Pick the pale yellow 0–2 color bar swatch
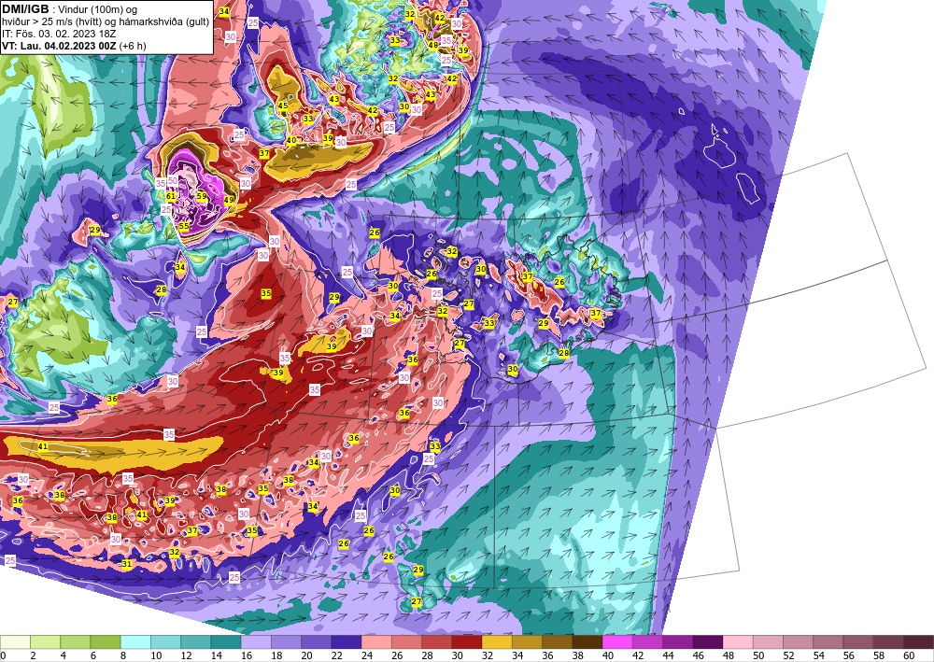This screenshot has height=662, width=934. [15, 641]
